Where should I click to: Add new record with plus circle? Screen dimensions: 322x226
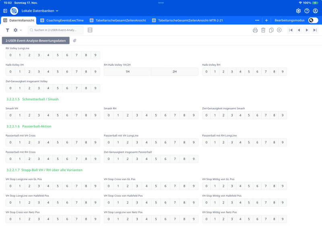[x=279, y=30]
